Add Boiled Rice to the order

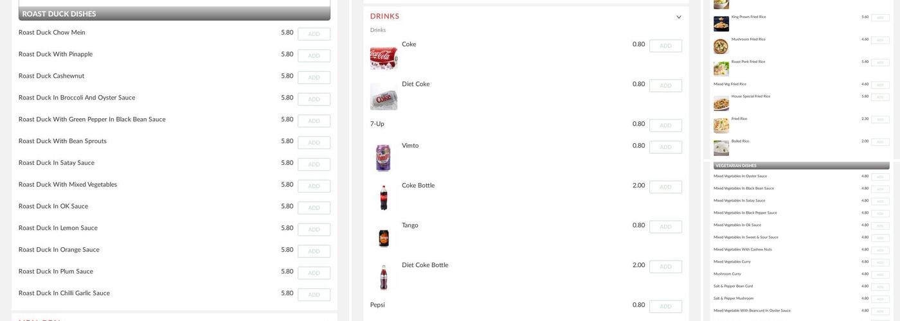(880, 143)
